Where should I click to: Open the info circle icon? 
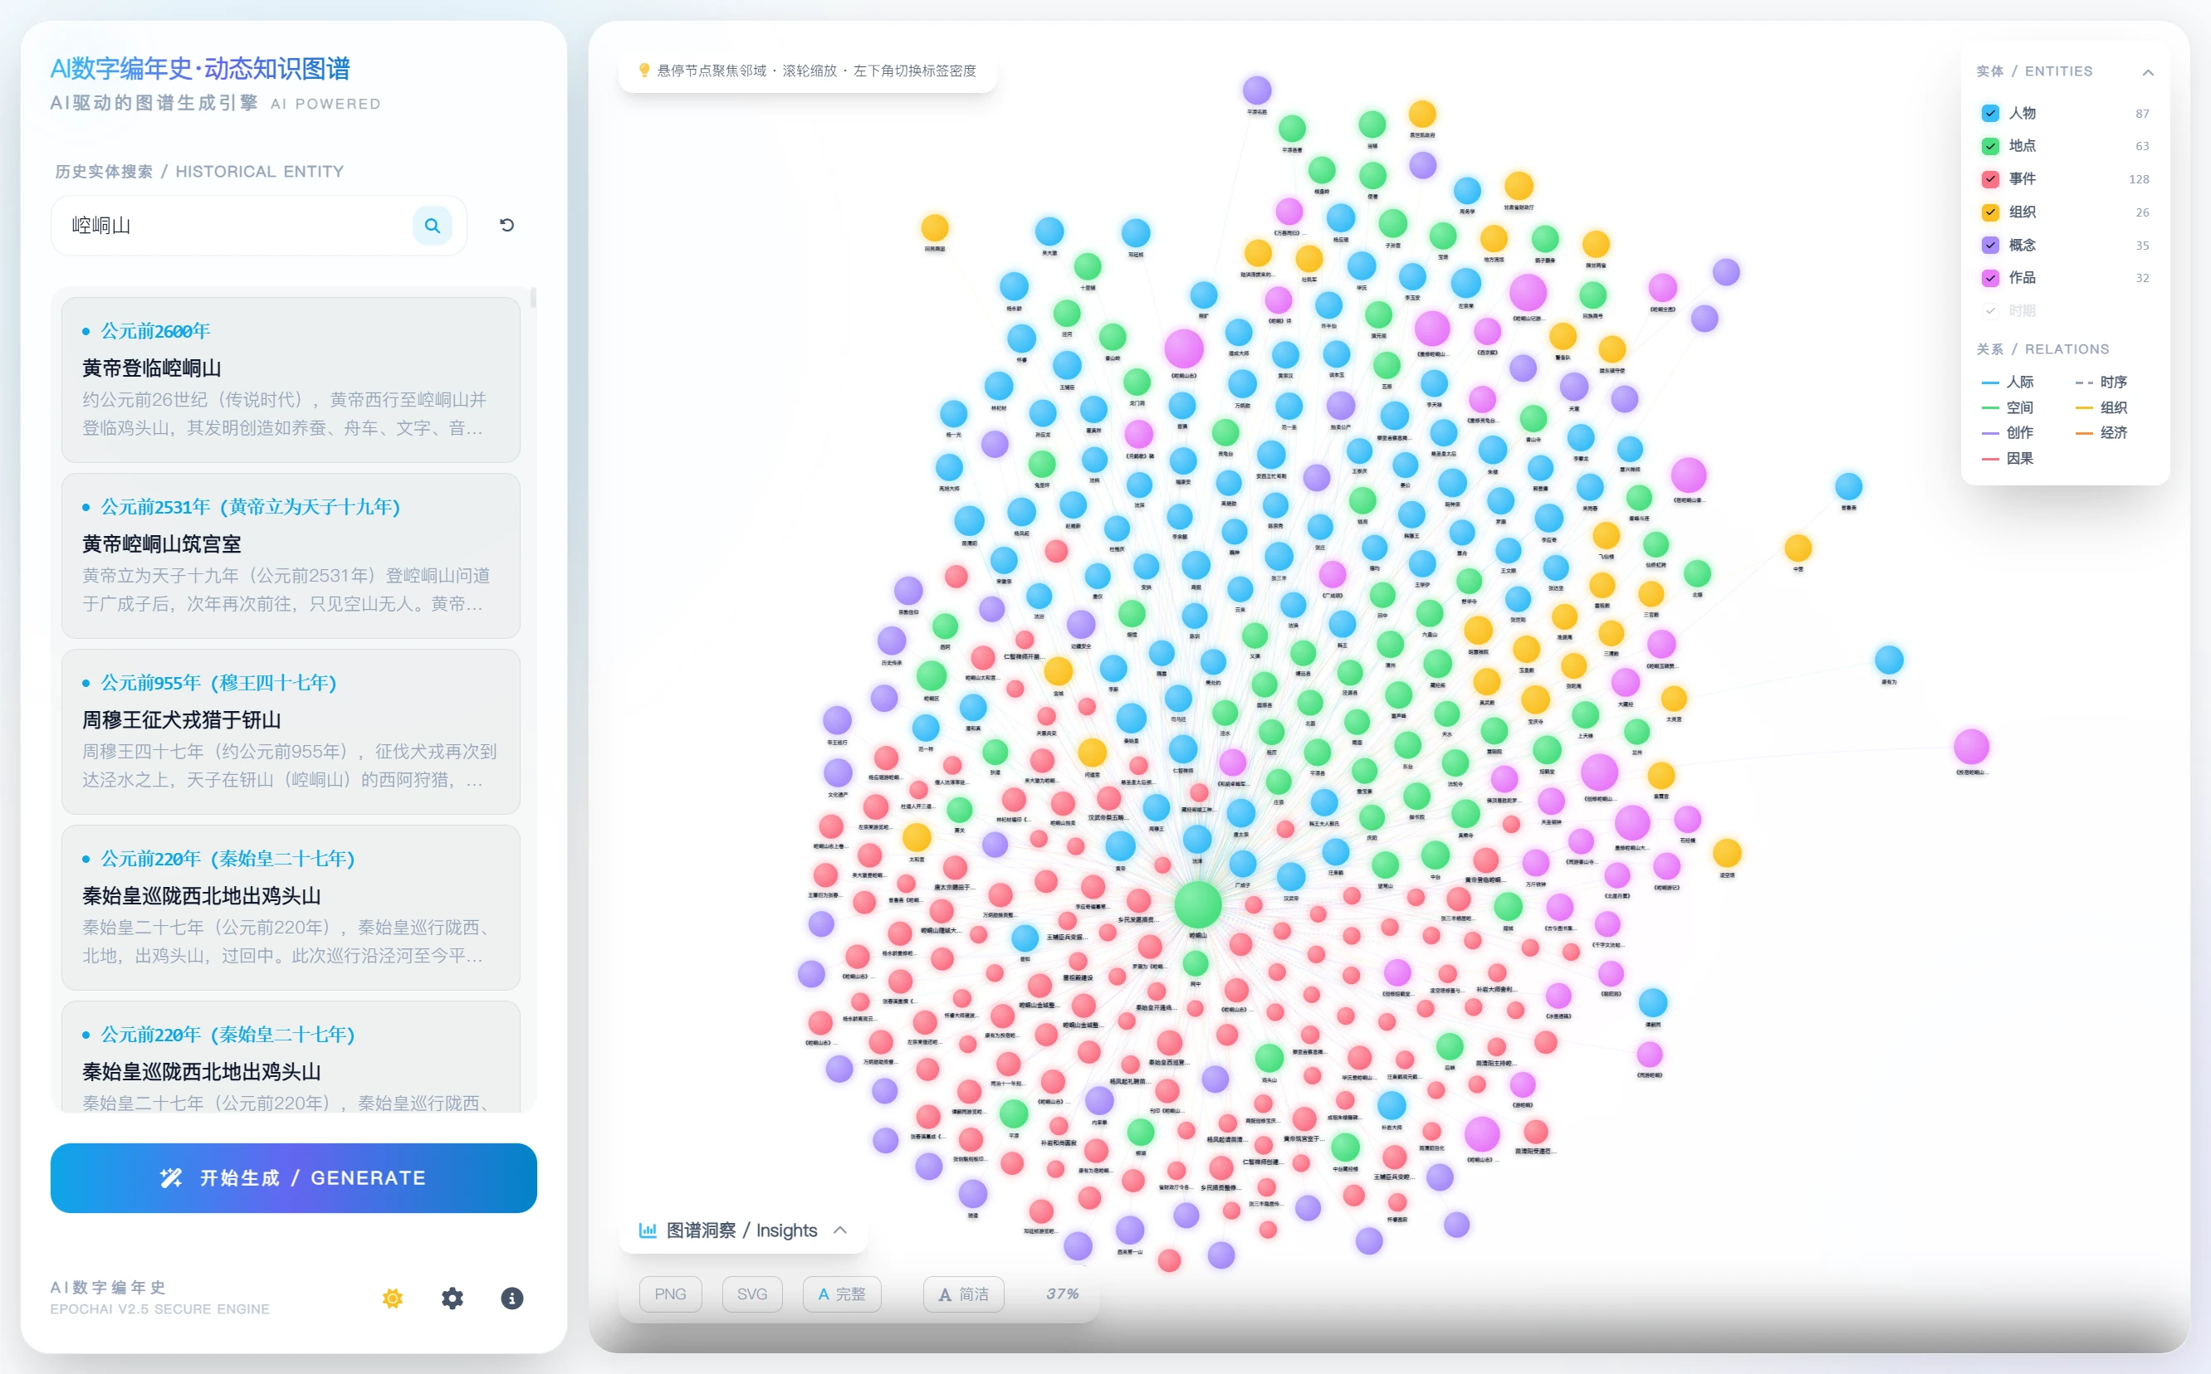point(511,1298)
